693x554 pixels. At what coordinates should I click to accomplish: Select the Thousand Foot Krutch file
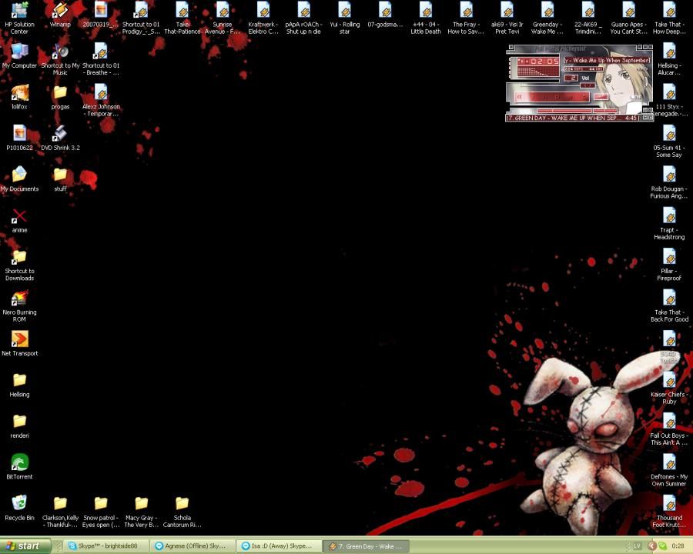click(669, 511)
